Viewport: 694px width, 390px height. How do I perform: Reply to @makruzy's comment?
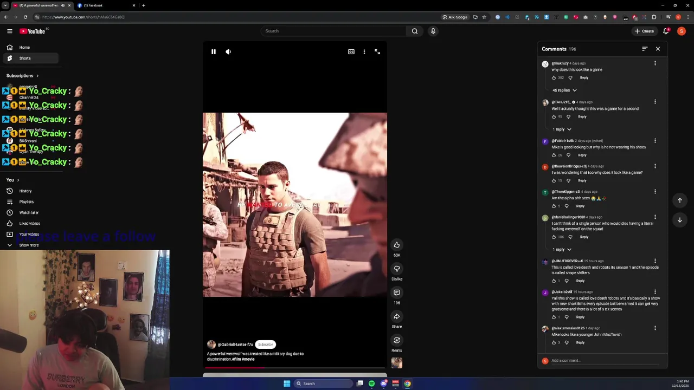(584, 78)
